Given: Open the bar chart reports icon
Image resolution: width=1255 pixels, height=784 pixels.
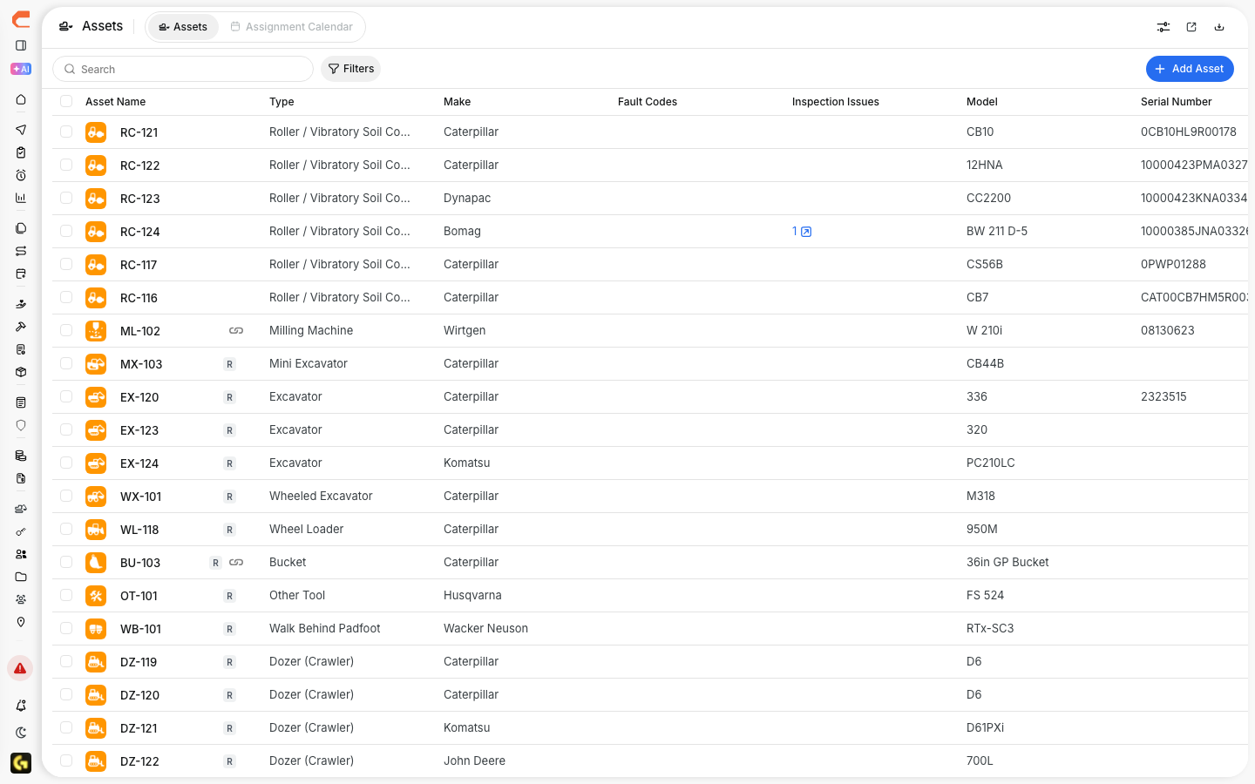Looking at the screenshot, I should tap(21, 198).
